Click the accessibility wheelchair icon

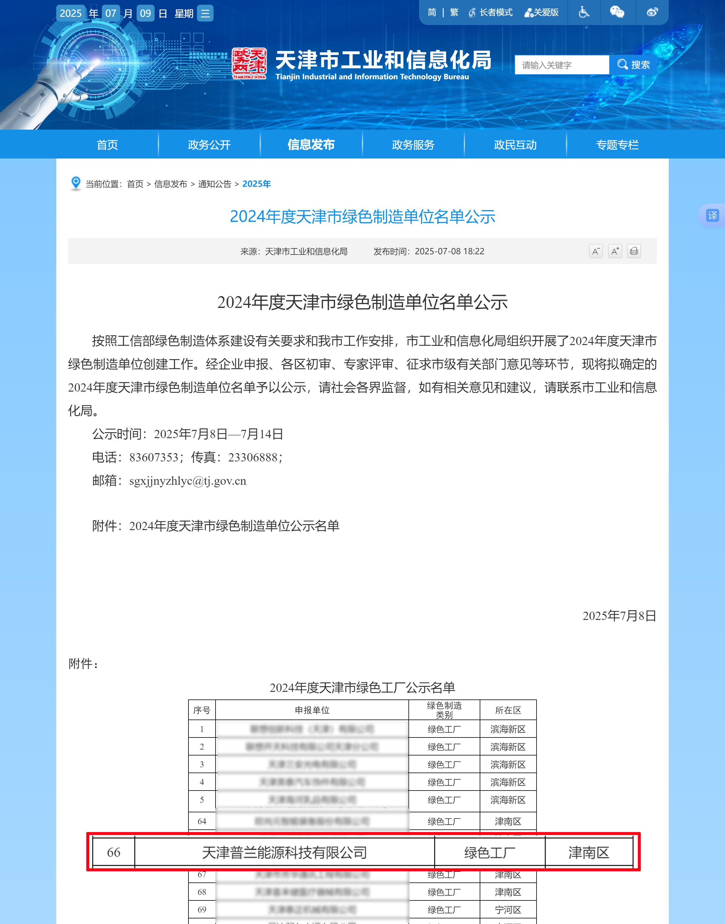(584, 12)
